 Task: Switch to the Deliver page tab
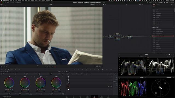point(108,97)
